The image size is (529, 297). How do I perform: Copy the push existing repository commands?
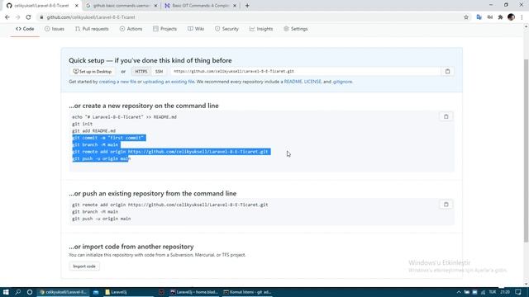pos(446,205)
